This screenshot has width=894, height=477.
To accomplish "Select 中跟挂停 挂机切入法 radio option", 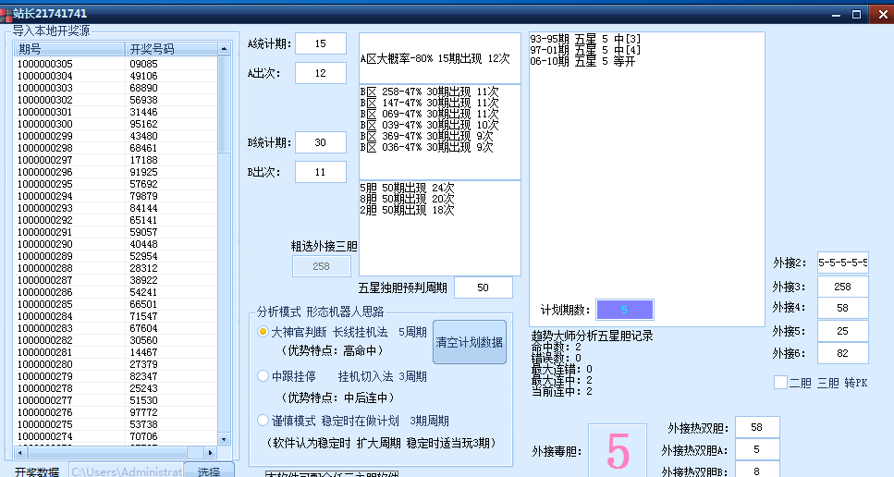I will [x=263, y=376].
